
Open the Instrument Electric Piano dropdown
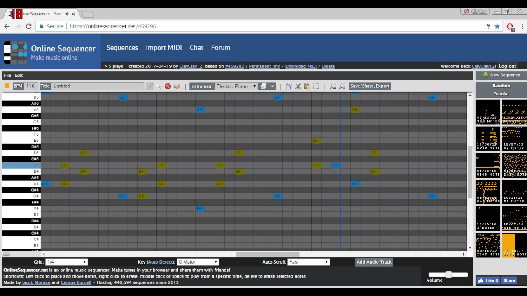236,86
